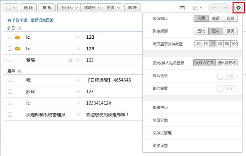Toggle the 邮件会话 switch
Viewport: 246px width, 156px height.
(227, 76)
